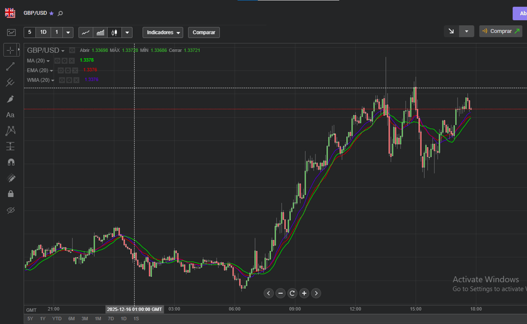Zoom in the chart with plus button
The height and width of the screenshot is (324, 527).
304,293
